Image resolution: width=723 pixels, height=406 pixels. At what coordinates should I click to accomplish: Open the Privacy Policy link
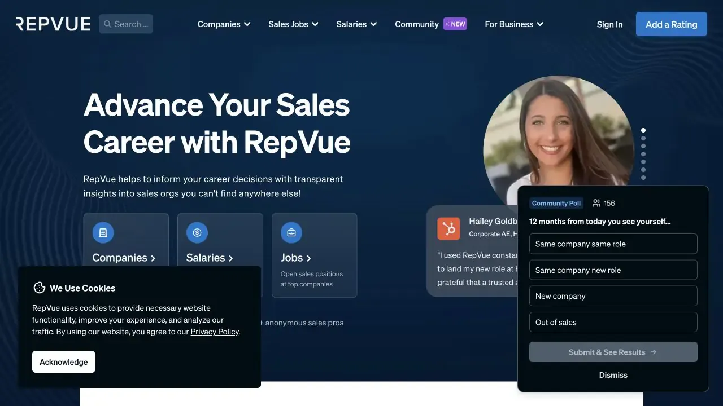[215, 332]
